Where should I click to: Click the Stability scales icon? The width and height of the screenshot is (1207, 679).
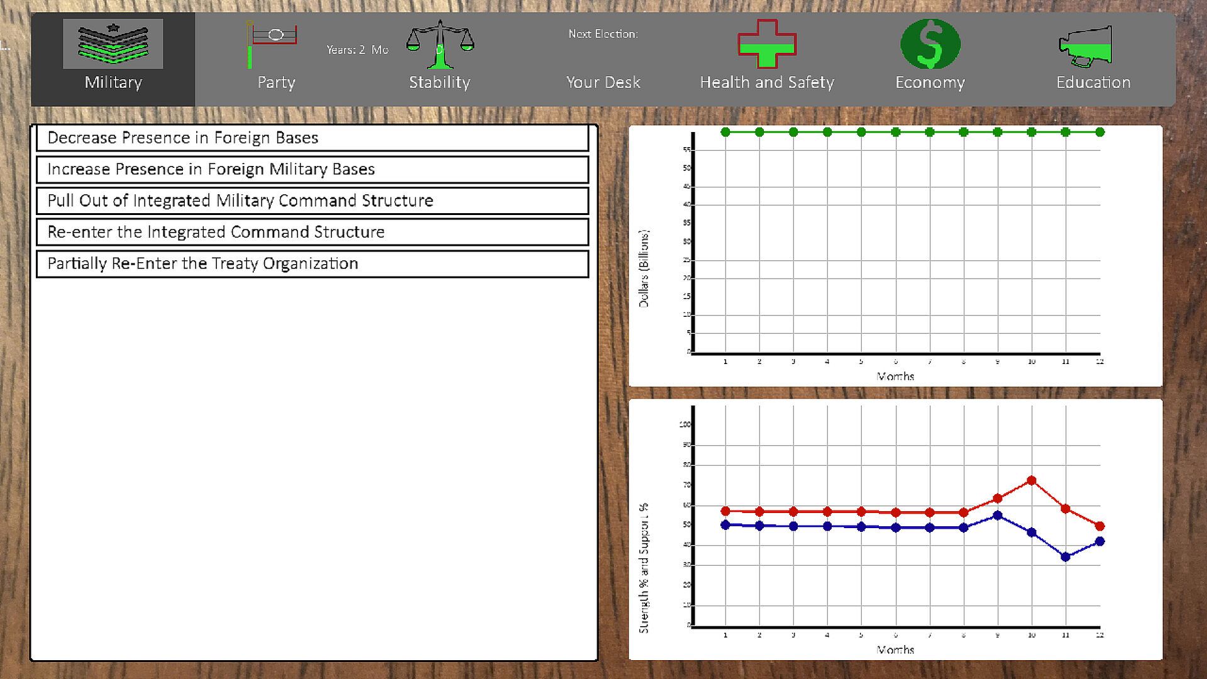[x=440, y=44]
